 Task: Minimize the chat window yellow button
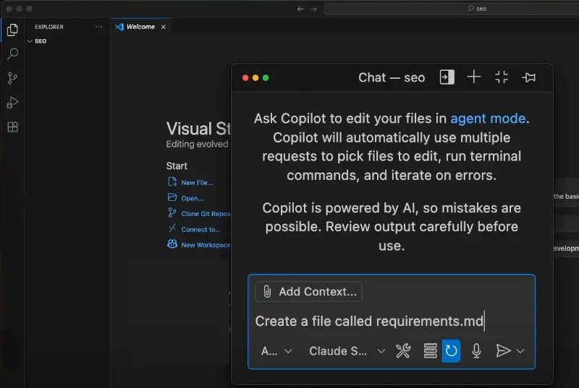point(255,78)
